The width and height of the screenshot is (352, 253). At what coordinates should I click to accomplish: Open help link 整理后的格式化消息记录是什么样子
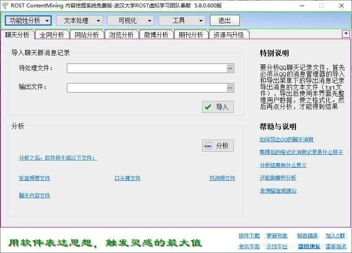pos(302,152)
